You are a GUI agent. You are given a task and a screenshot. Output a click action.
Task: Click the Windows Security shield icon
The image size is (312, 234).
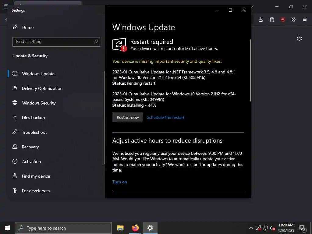pyautogui.click(x=15, y=103)
